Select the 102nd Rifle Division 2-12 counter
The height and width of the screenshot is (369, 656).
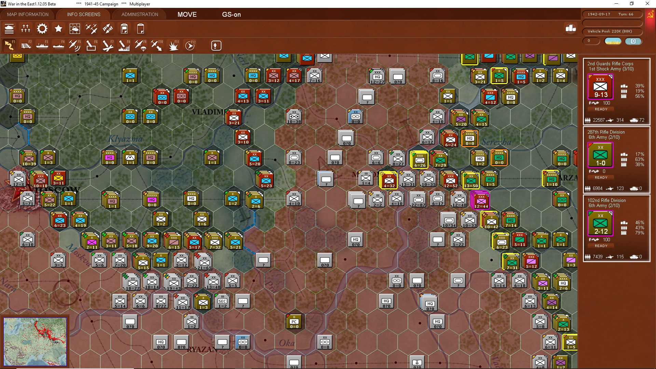(x=600, y=223)
